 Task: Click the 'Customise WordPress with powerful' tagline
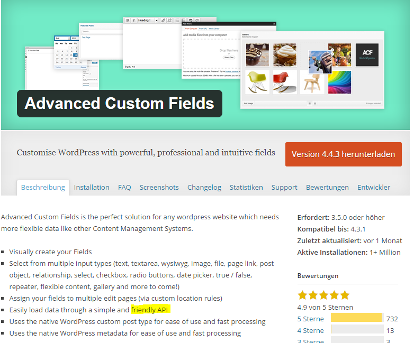(146, 153)
